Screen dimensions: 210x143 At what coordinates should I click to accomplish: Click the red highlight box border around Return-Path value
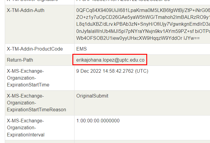tap(73, 60)
